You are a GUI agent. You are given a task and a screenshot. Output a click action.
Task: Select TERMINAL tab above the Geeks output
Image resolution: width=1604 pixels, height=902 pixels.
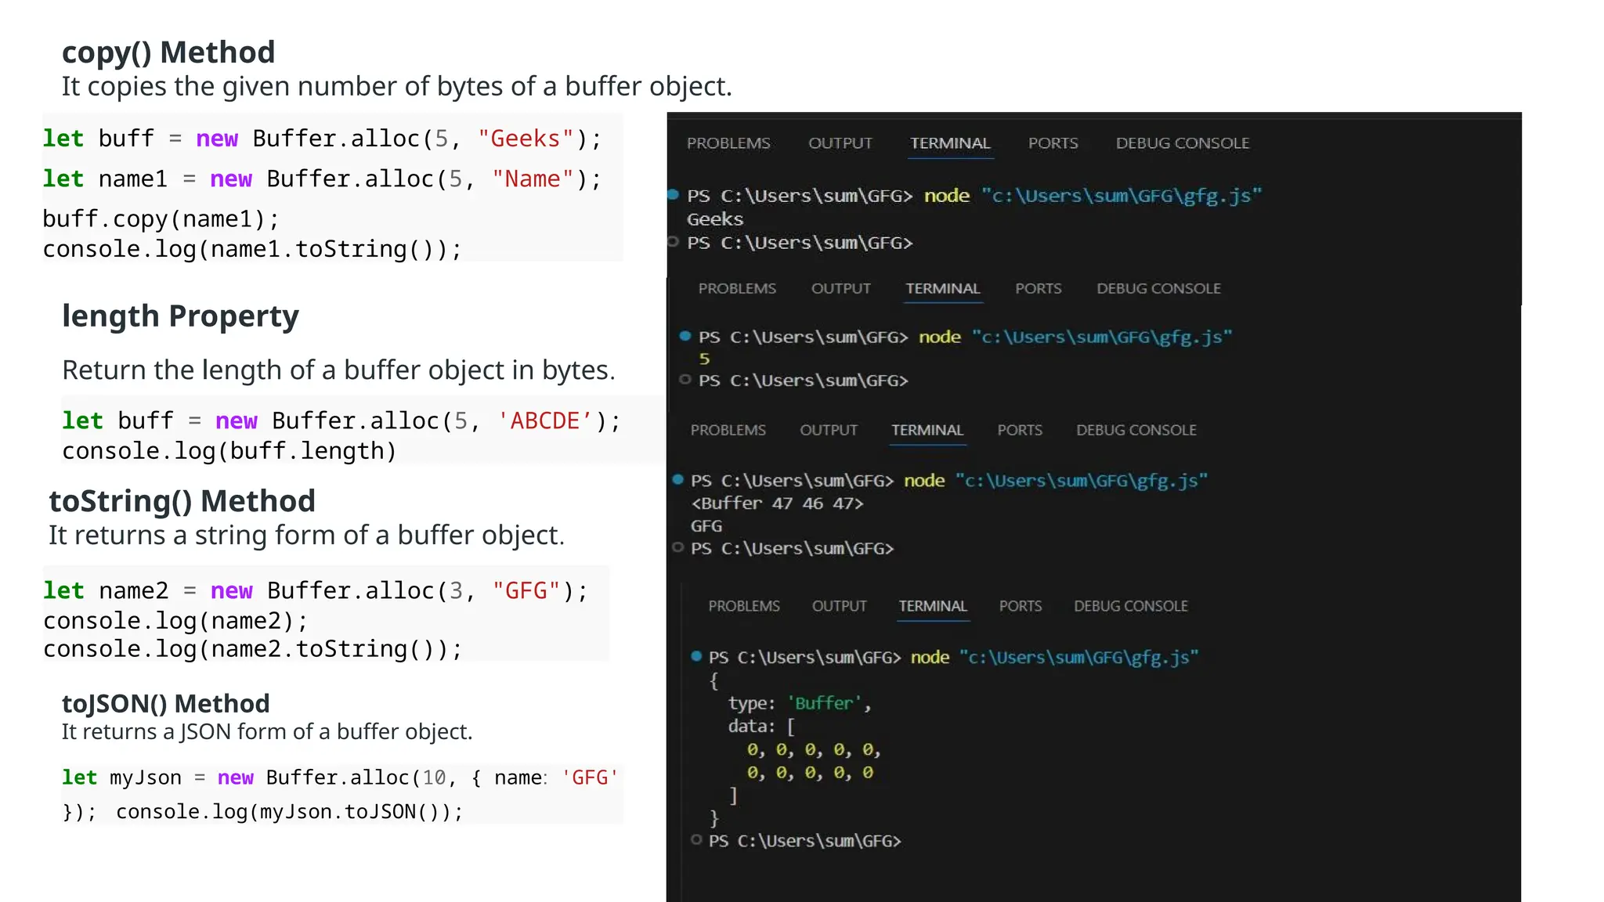(950, 143)
